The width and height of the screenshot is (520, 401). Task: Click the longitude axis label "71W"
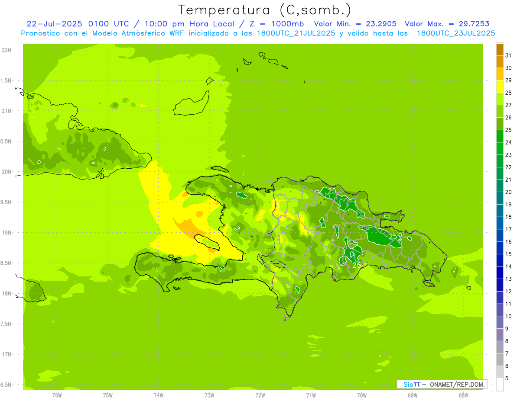point(311,395)
